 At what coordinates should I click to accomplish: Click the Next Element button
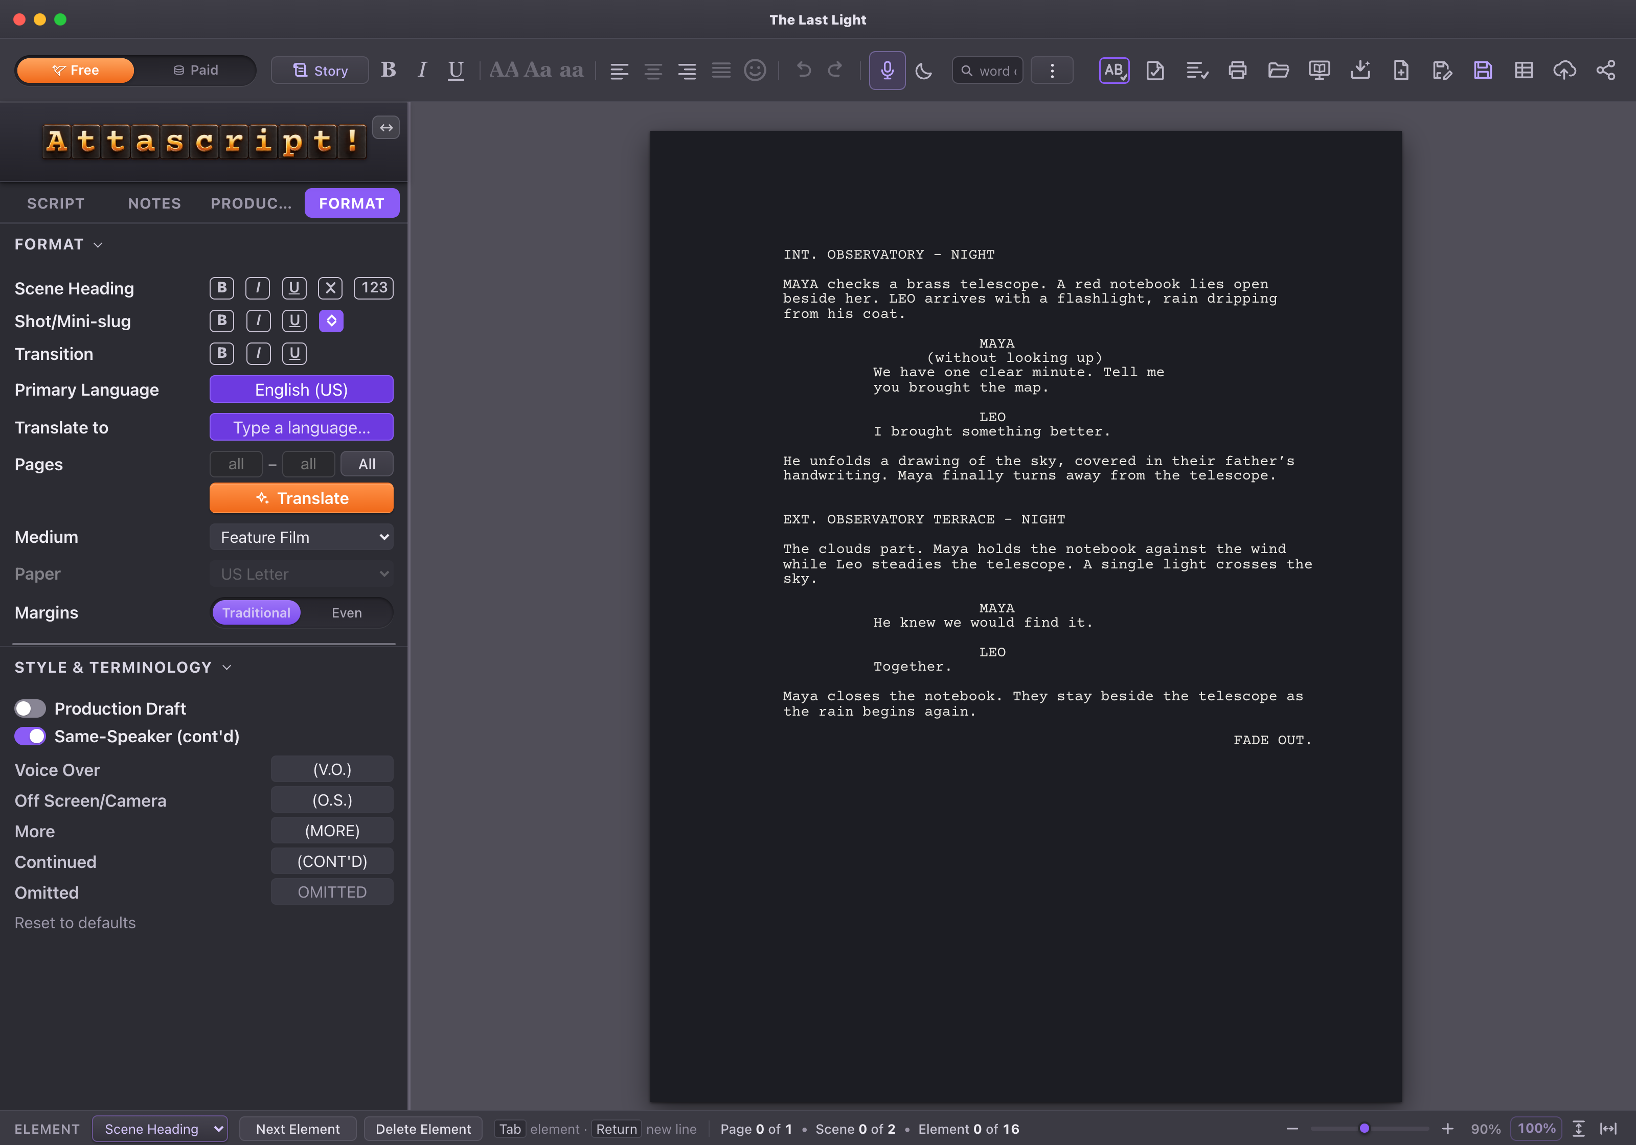[298, 1129]
